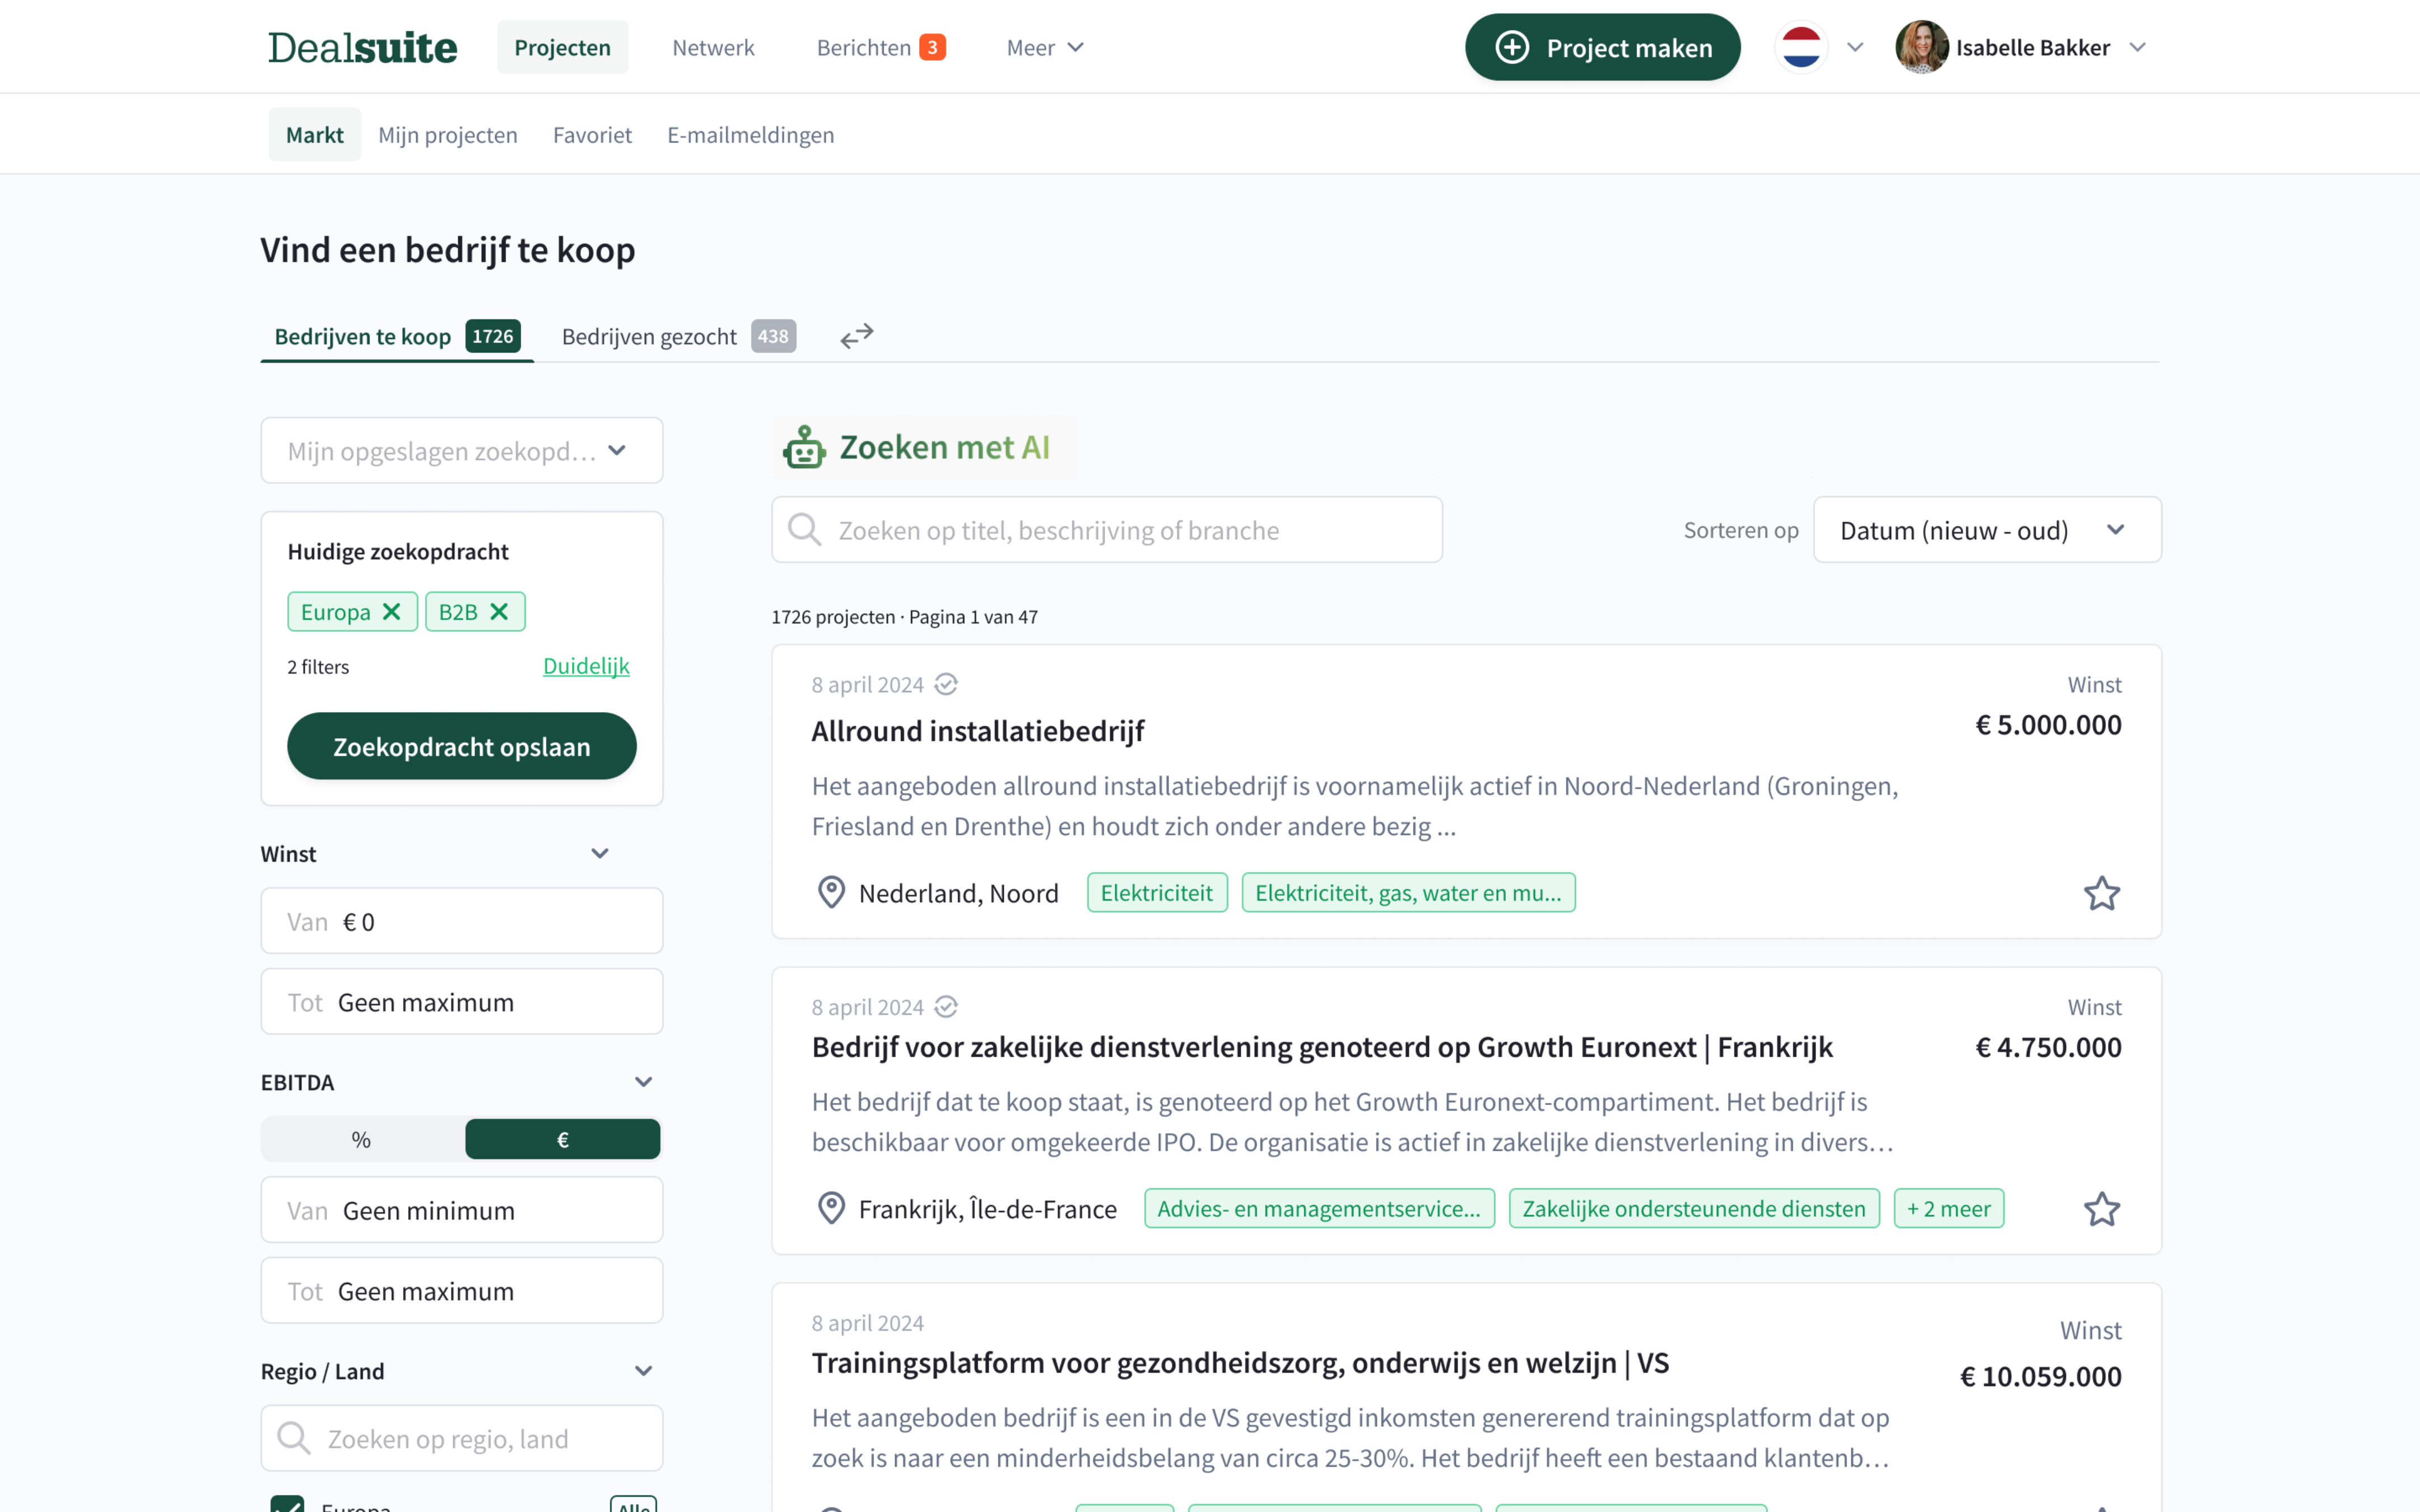Switch to Bedrijven gezocht tab
The image size is (2420, 1512).
(677, 336)
